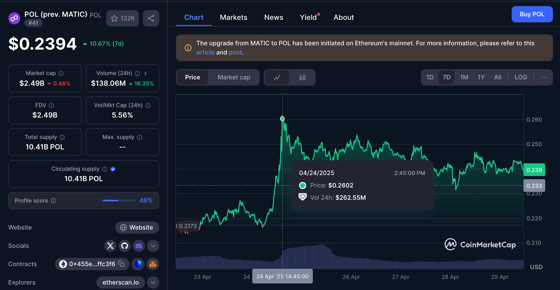This screenshot has width=560, height=290.
Task: Expand the Socials dropdown chevron
Action: pyautogui.click(x=153, y=246)
